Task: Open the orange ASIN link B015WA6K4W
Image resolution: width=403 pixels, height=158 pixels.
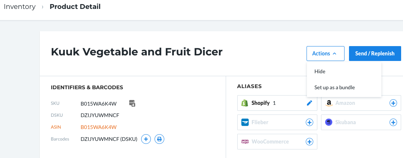Action: tap(99, 127)
